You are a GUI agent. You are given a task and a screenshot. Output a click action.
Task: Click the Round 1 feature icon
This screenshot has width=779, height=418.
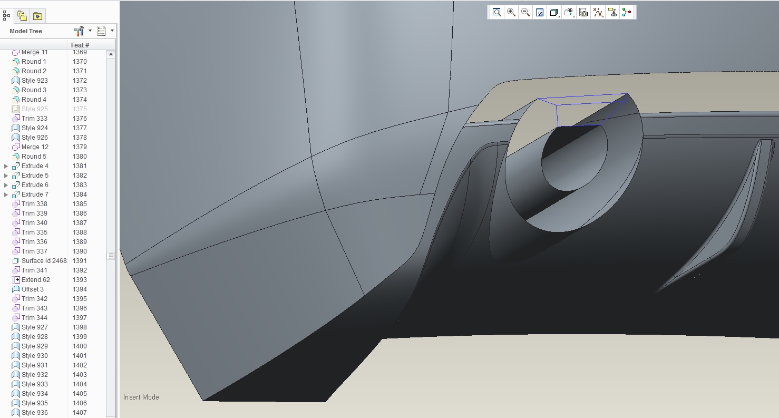(x=16, y=62)
